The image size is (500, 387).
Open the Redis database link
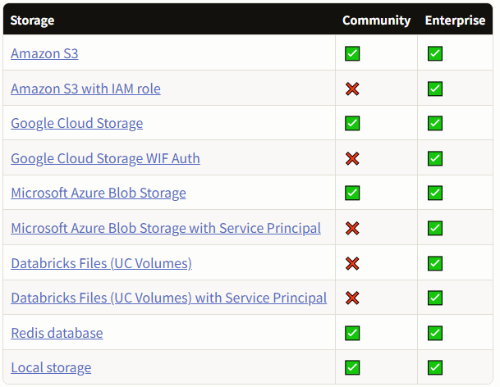(57, 333)
